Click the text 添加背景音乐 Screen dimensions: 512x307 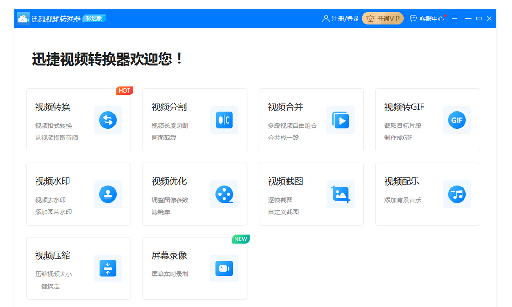point(403,200)
